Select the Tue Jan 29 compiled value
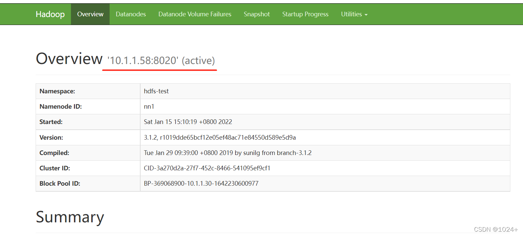 (x=228, y=153)
